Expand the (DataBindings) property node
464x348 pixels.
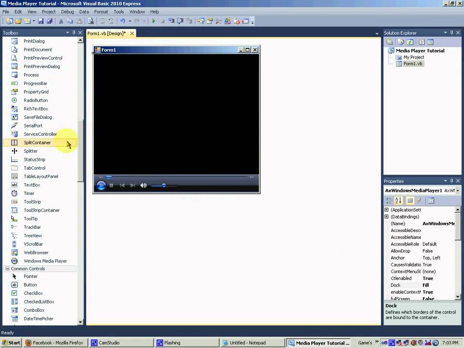(x=387, y=217)
